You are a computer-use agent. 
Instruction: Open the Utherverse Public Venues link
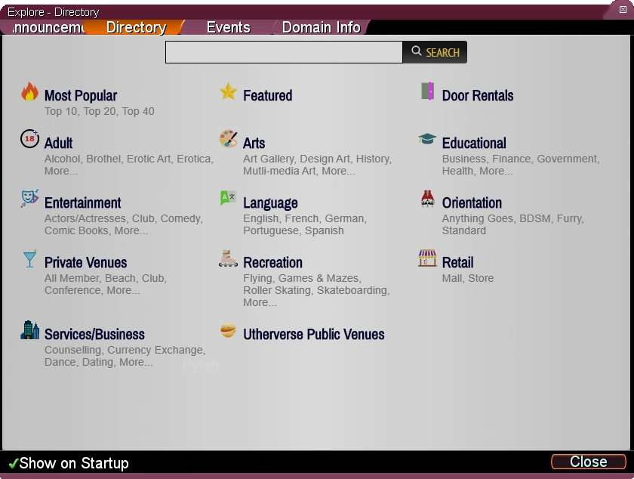click(x=313, y=334)
